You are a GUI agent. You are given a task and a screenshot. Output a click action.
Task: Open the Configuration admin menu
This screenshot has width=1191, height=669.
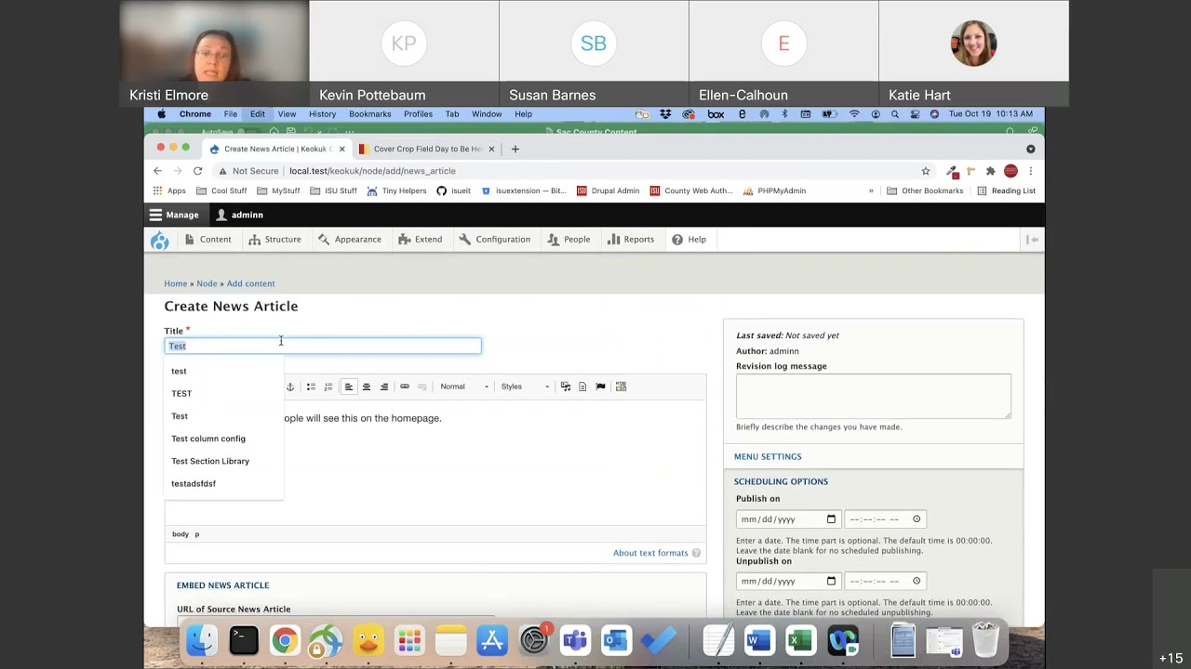coord(494,240)
